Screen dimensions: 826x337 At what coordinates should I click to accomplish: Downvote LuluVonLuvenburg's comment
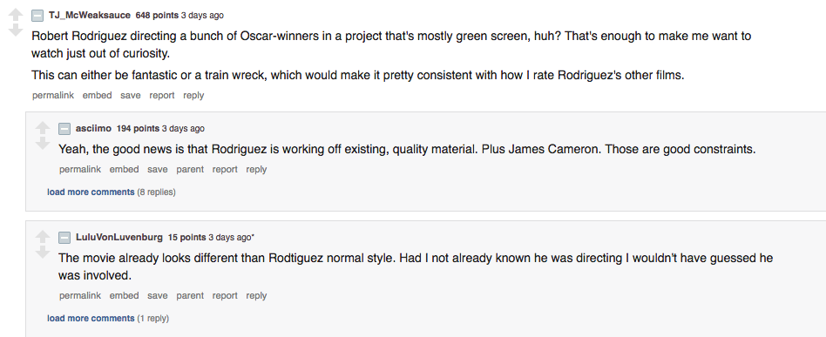tap(42, 253)
